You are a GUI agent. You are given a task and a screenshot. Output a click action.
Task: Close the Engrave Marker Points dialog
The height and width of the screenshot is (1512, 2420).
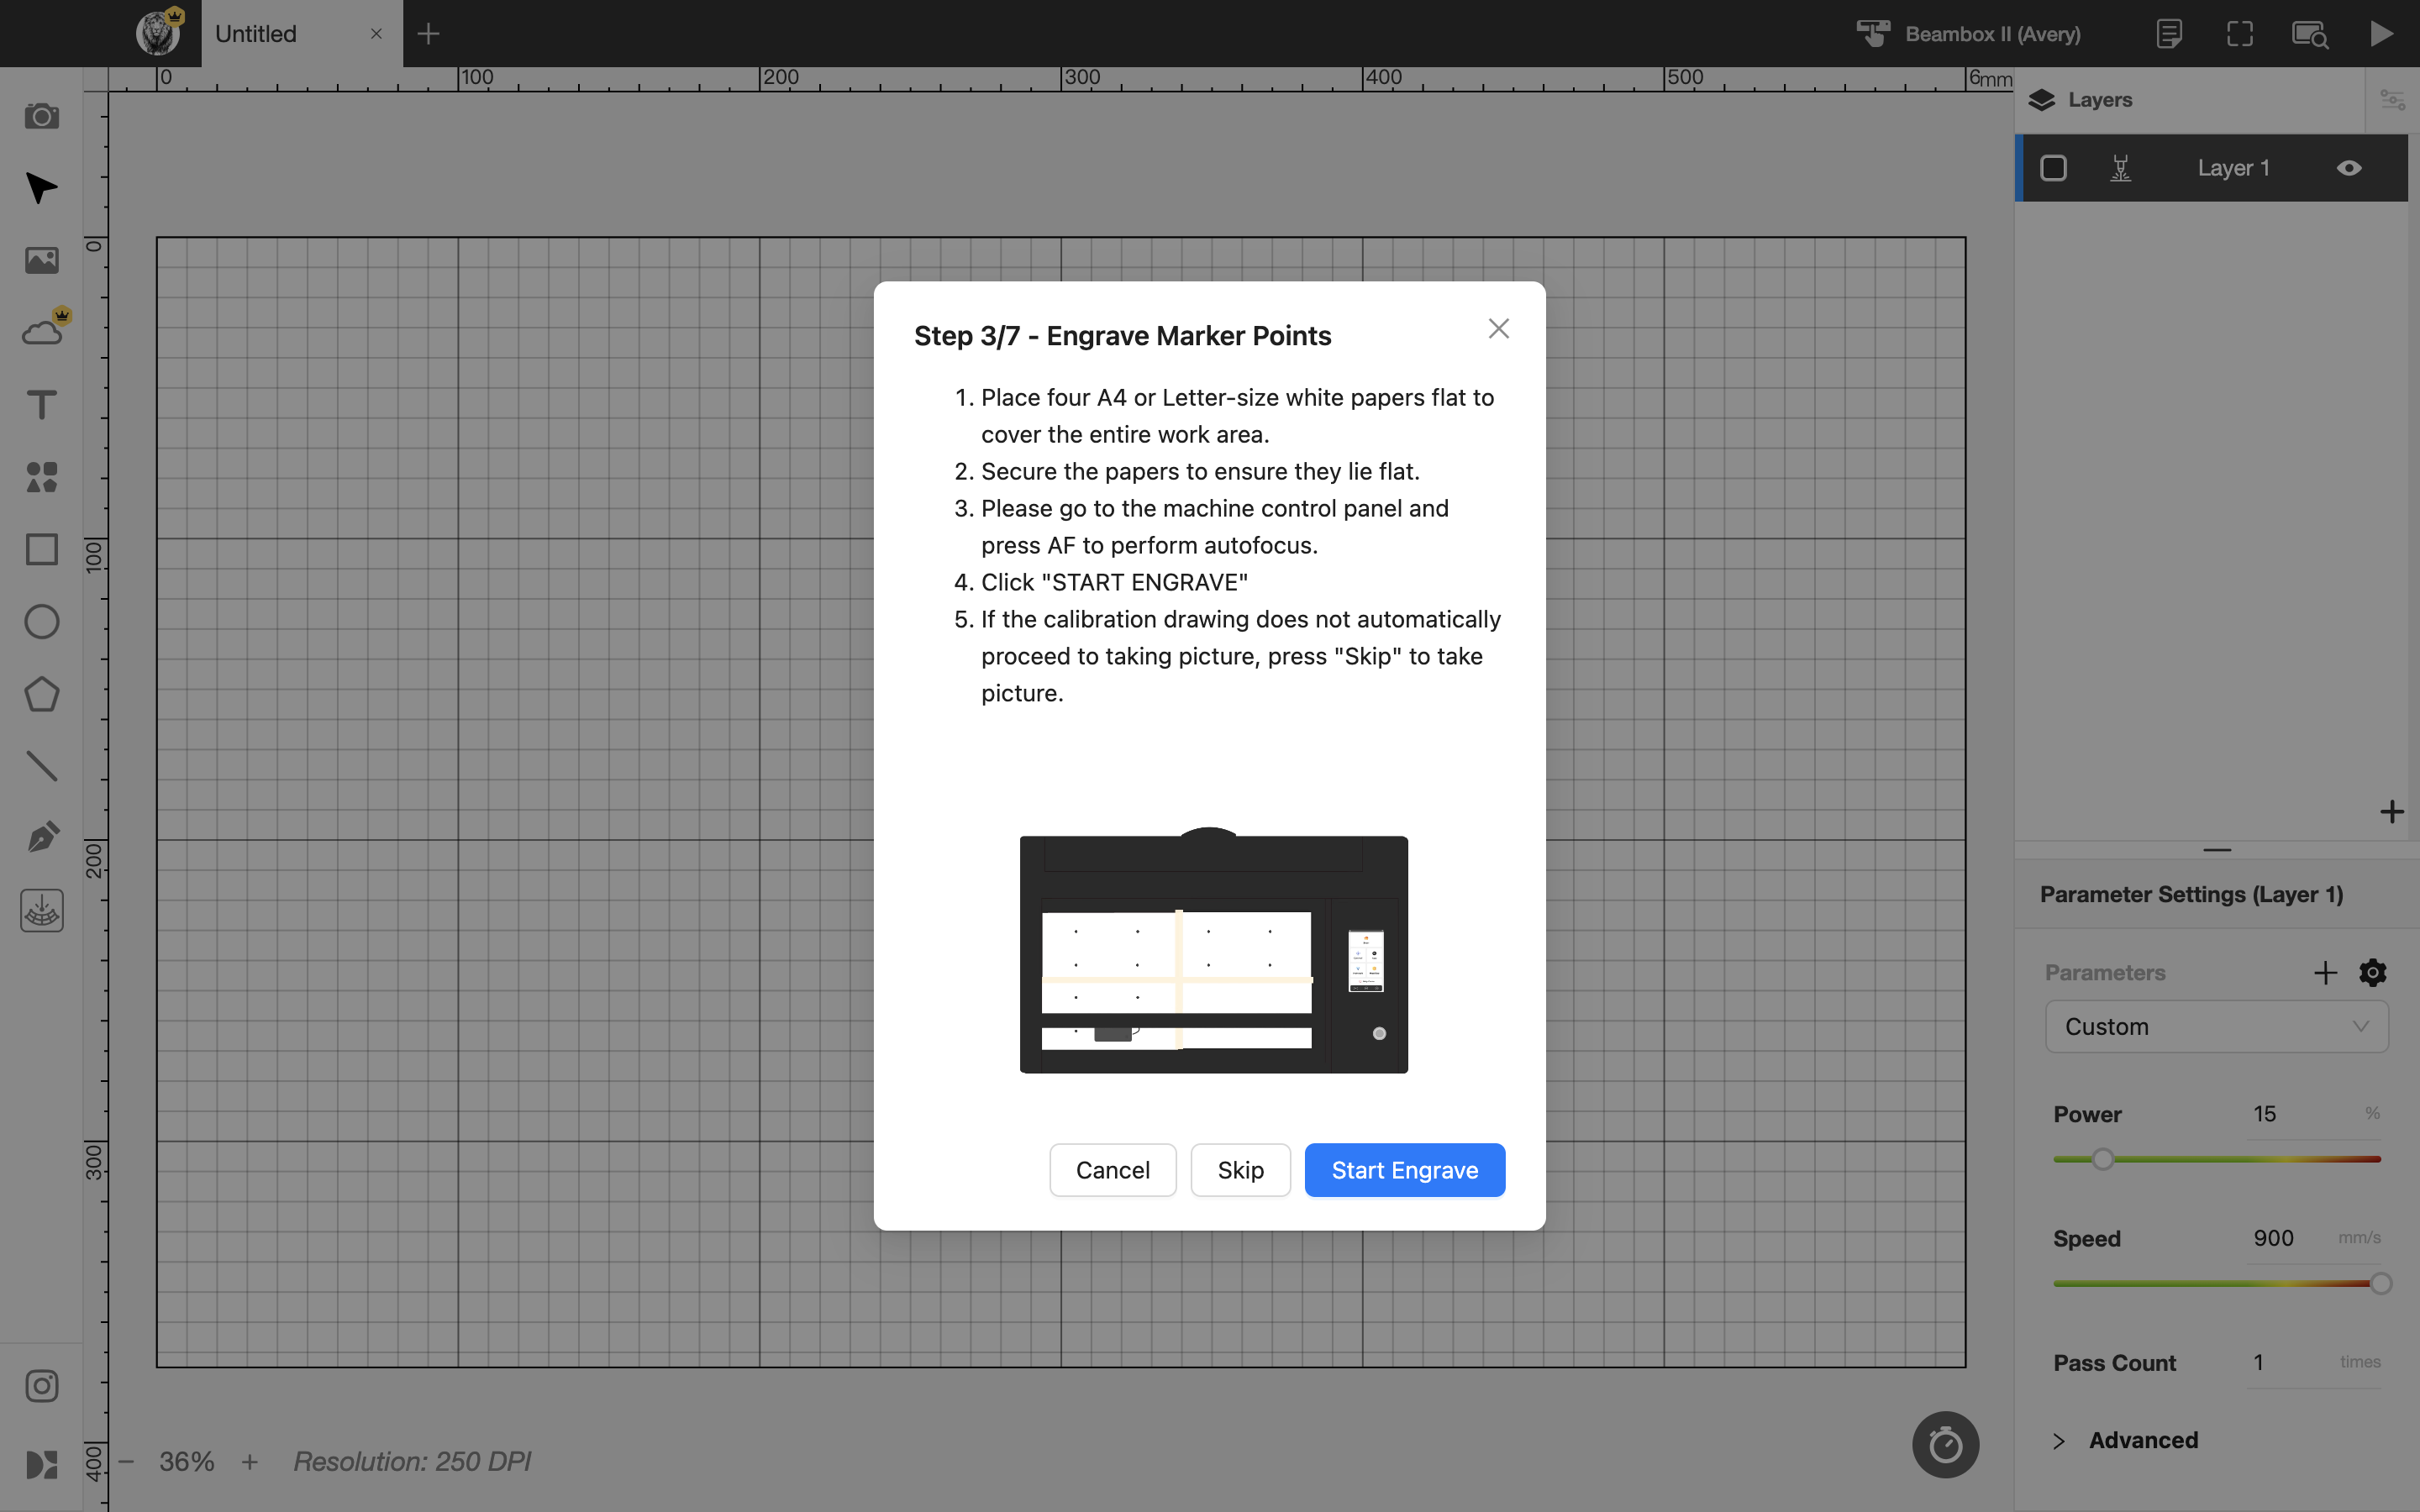(1498, 329)
